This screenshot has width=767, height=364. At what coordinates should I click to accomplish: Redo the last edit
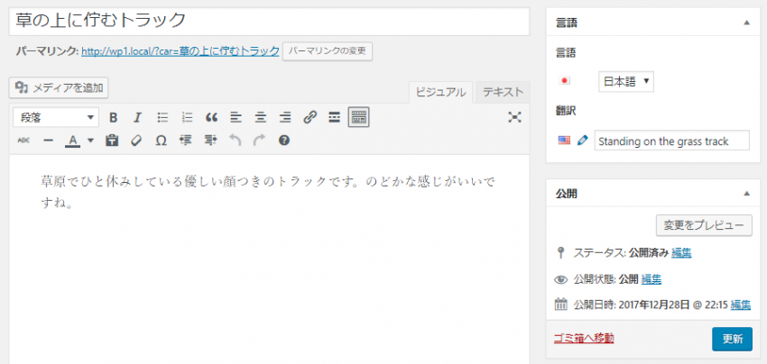[259, 141]
